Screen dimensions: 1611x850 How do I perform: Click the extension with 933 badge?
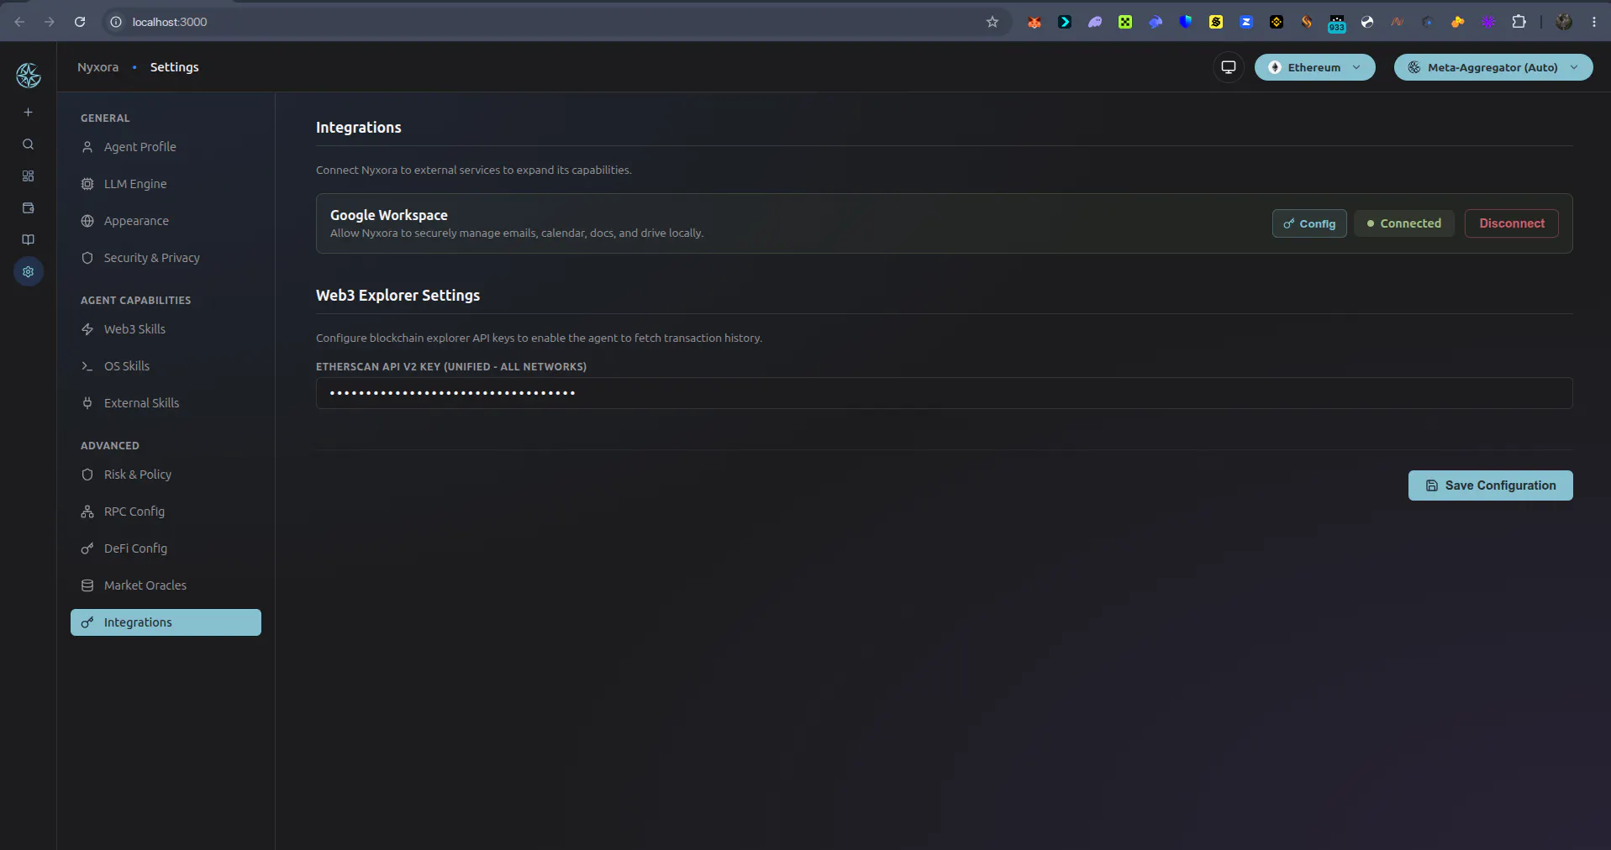tap(1337, 24)
